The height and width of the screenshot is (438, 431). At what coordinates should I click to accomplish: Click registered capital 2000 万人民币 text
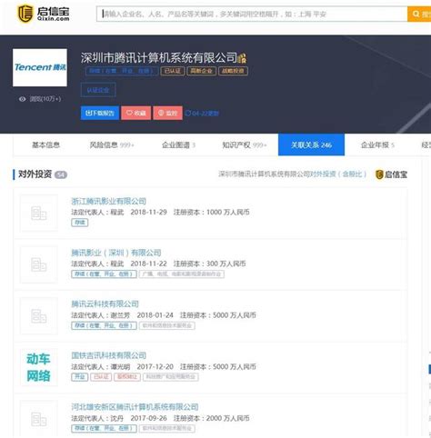tap(228, 418)
